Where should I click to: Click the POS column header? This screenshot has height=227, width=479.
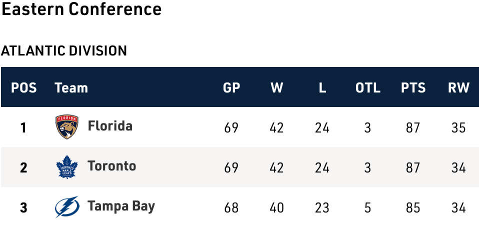point(24,88)
